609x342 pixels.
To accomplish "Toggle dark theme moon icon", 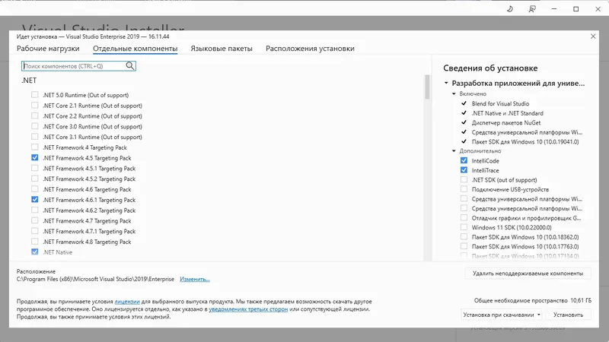I will click(510, 9).
